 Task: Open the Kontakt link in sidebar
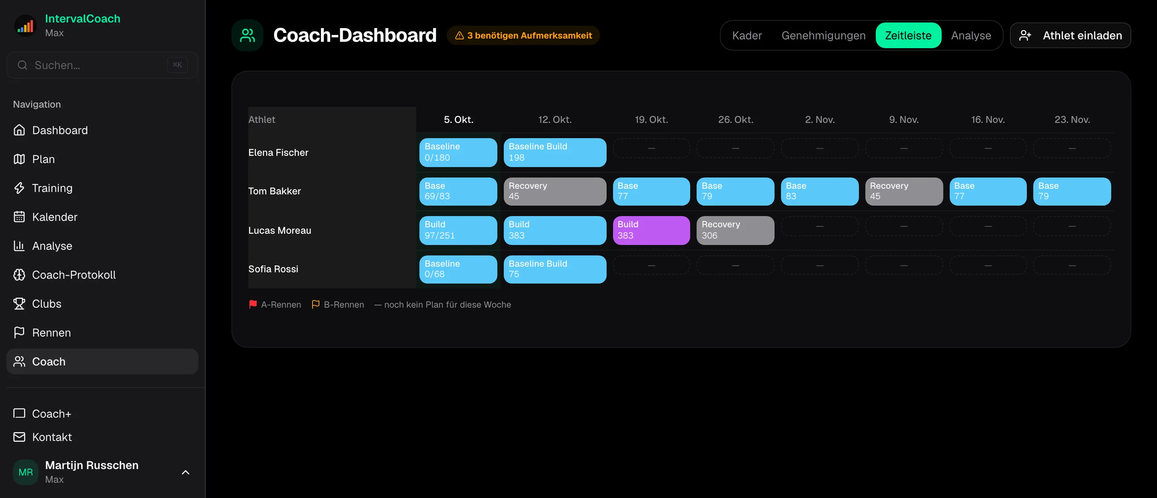pos(102,437)
